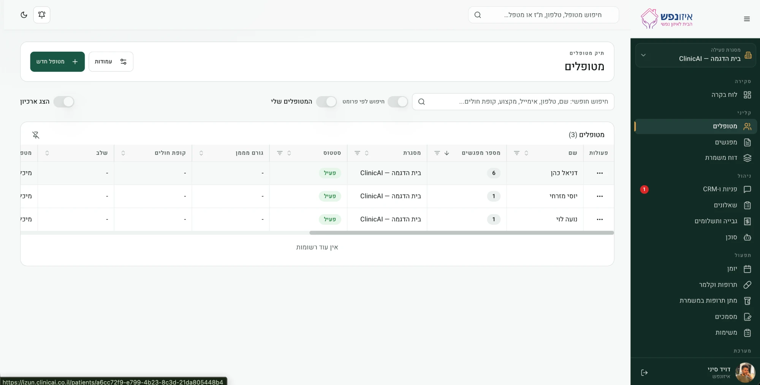Toggle הצג ארכיון switch
Viewport: 760px width, 385px height.
64,102
